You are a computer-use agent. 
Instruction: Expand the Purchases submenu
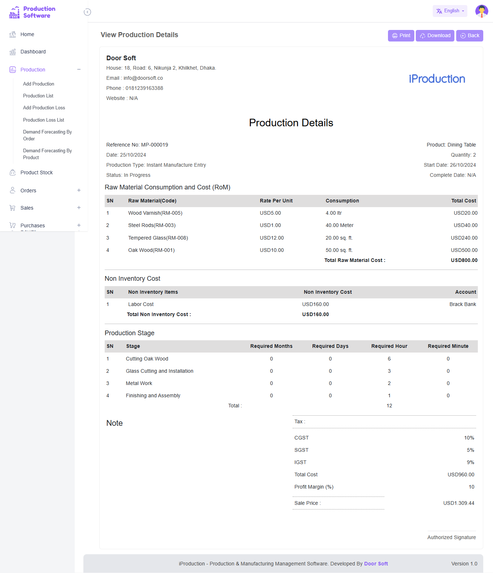(x=79, y=226)
